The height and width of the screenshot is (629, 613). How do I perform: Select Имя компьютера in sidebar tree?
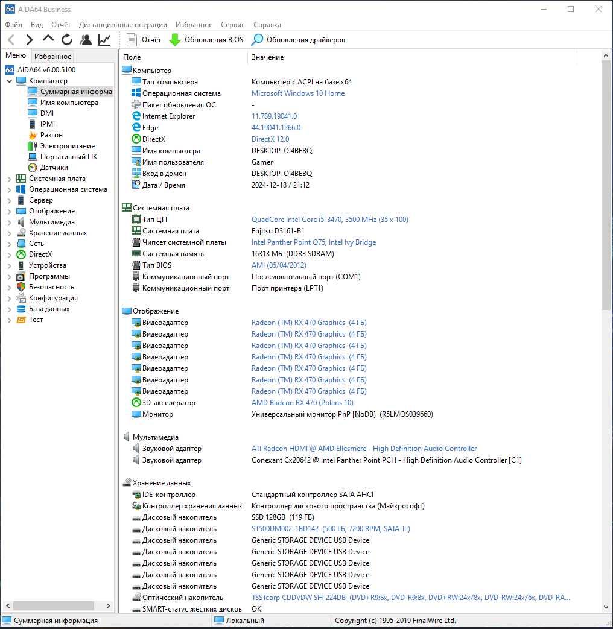(69, 103)
